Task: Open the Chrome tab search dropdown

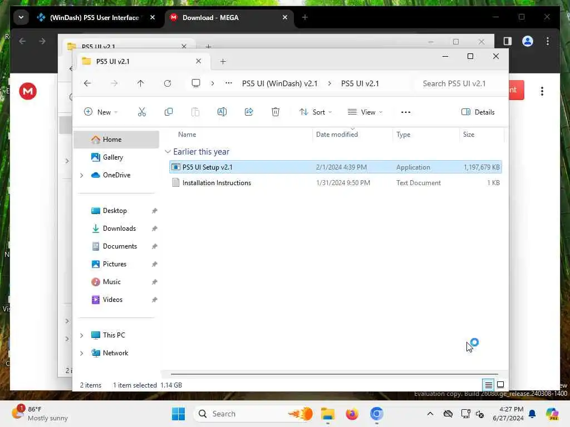Action: click(21, 17)
